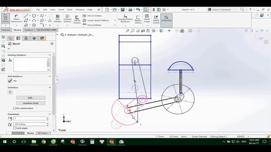Collapse the Parameters section
This screenshot has width=271, height=152.
click(x=50, y=114)
